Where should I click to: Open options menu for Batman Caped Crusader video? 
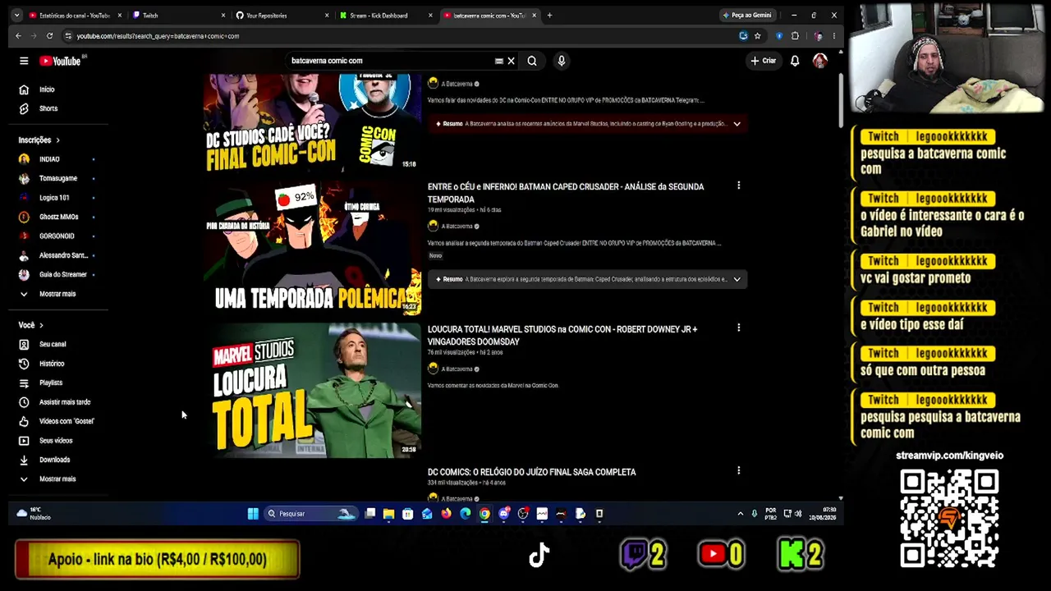click(738, 186)
